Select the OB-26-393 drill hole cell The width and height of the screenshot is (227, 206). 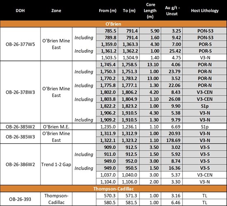(20, 199)
